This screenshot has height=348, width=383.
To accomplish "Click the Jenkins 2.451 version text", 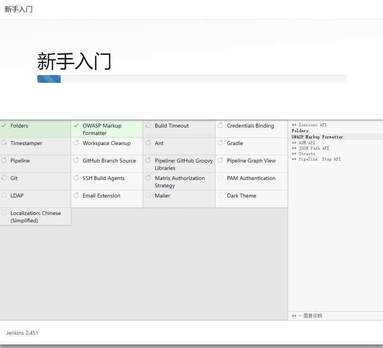I will [x=22, y=333].
